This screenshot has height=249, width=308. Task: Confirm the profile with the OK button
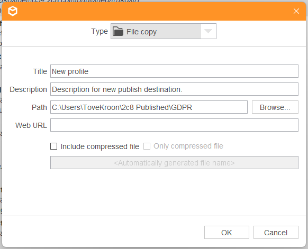click(227, 233)
